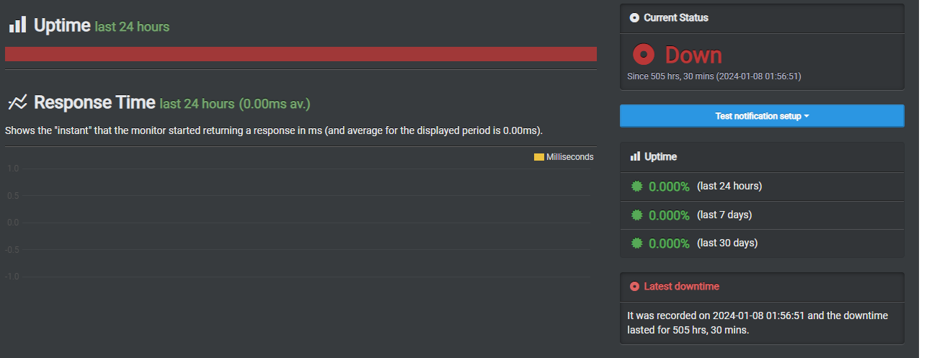Click the Response Time heading text
Screen dimensions: 932x358
click(x=94, y=102)
